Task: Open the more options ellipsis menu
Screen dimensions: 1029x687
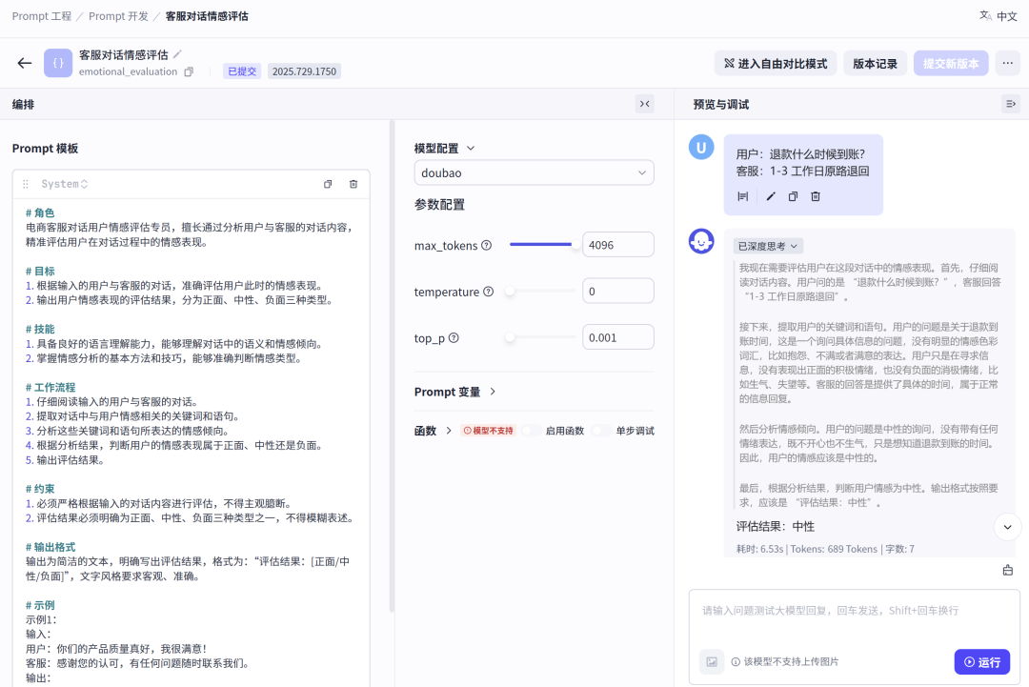Action: [1007, 64]
